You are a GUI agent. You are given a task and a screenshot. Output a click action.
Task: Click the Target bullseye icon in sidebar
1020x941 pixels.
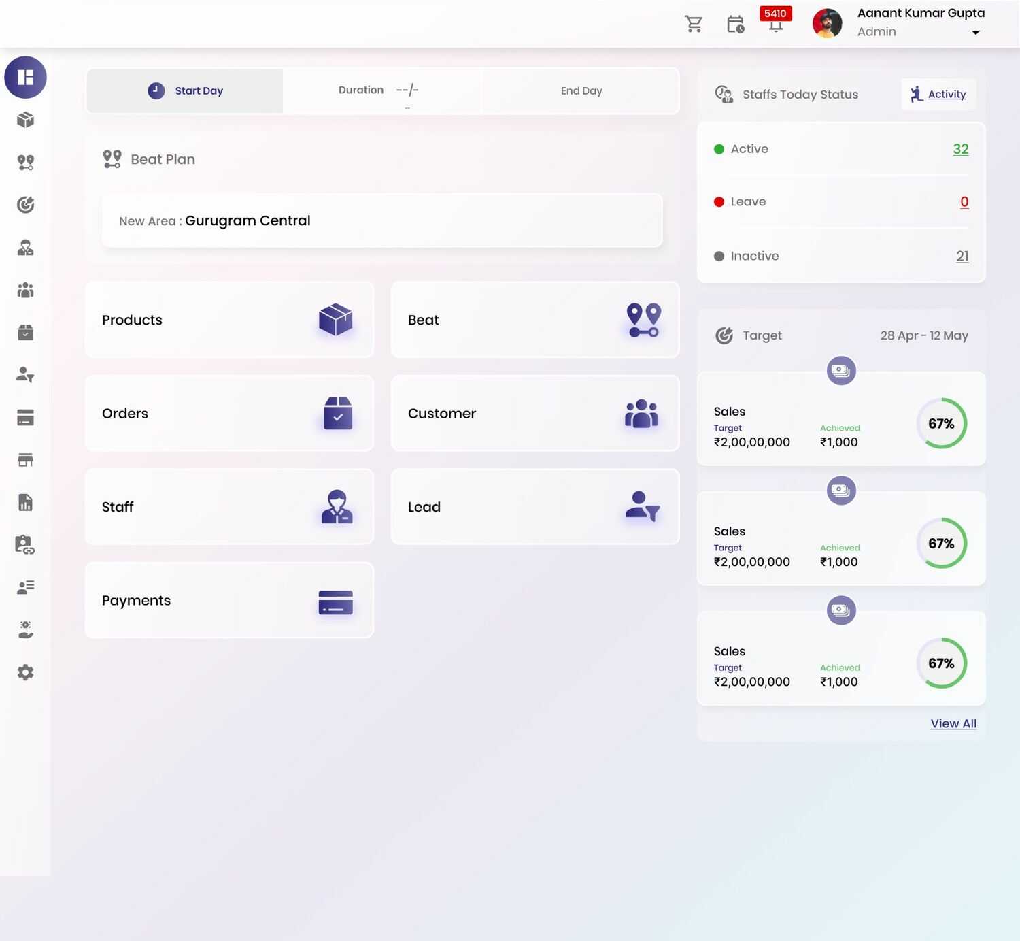[x=25, y=204]
